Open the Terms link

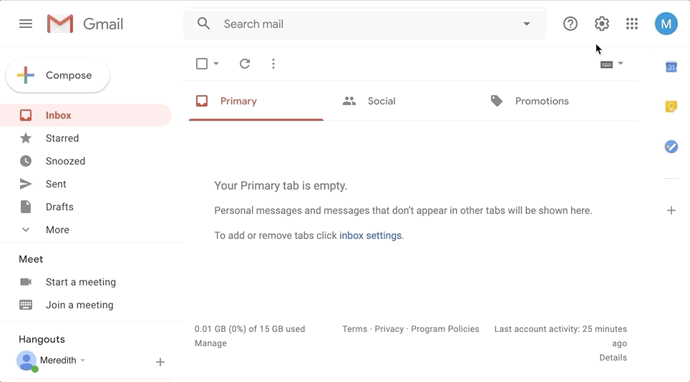pos(355,329)
